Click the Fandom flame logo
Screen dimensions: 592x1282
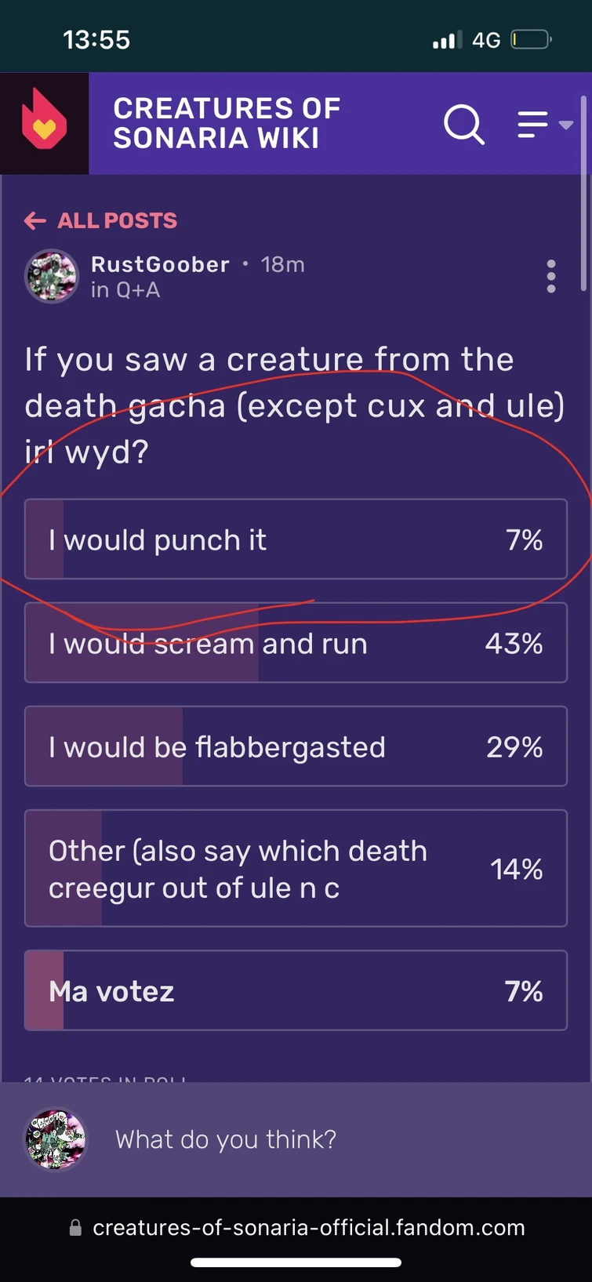pos(45,122)
